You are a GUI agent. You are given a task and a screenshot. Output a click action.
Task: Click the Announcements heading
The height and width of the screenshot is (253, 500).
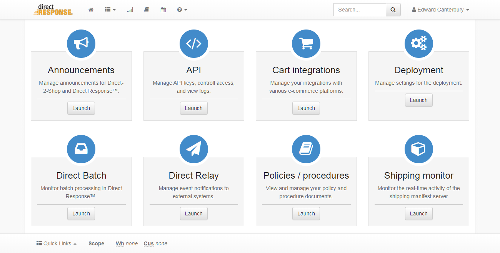(81, 70)
